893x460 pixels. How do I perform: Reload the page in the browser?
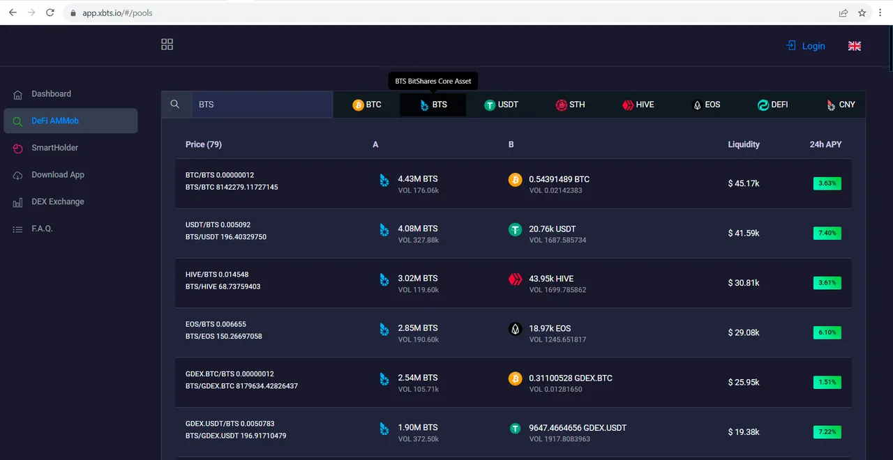click(x=50, y=13)
